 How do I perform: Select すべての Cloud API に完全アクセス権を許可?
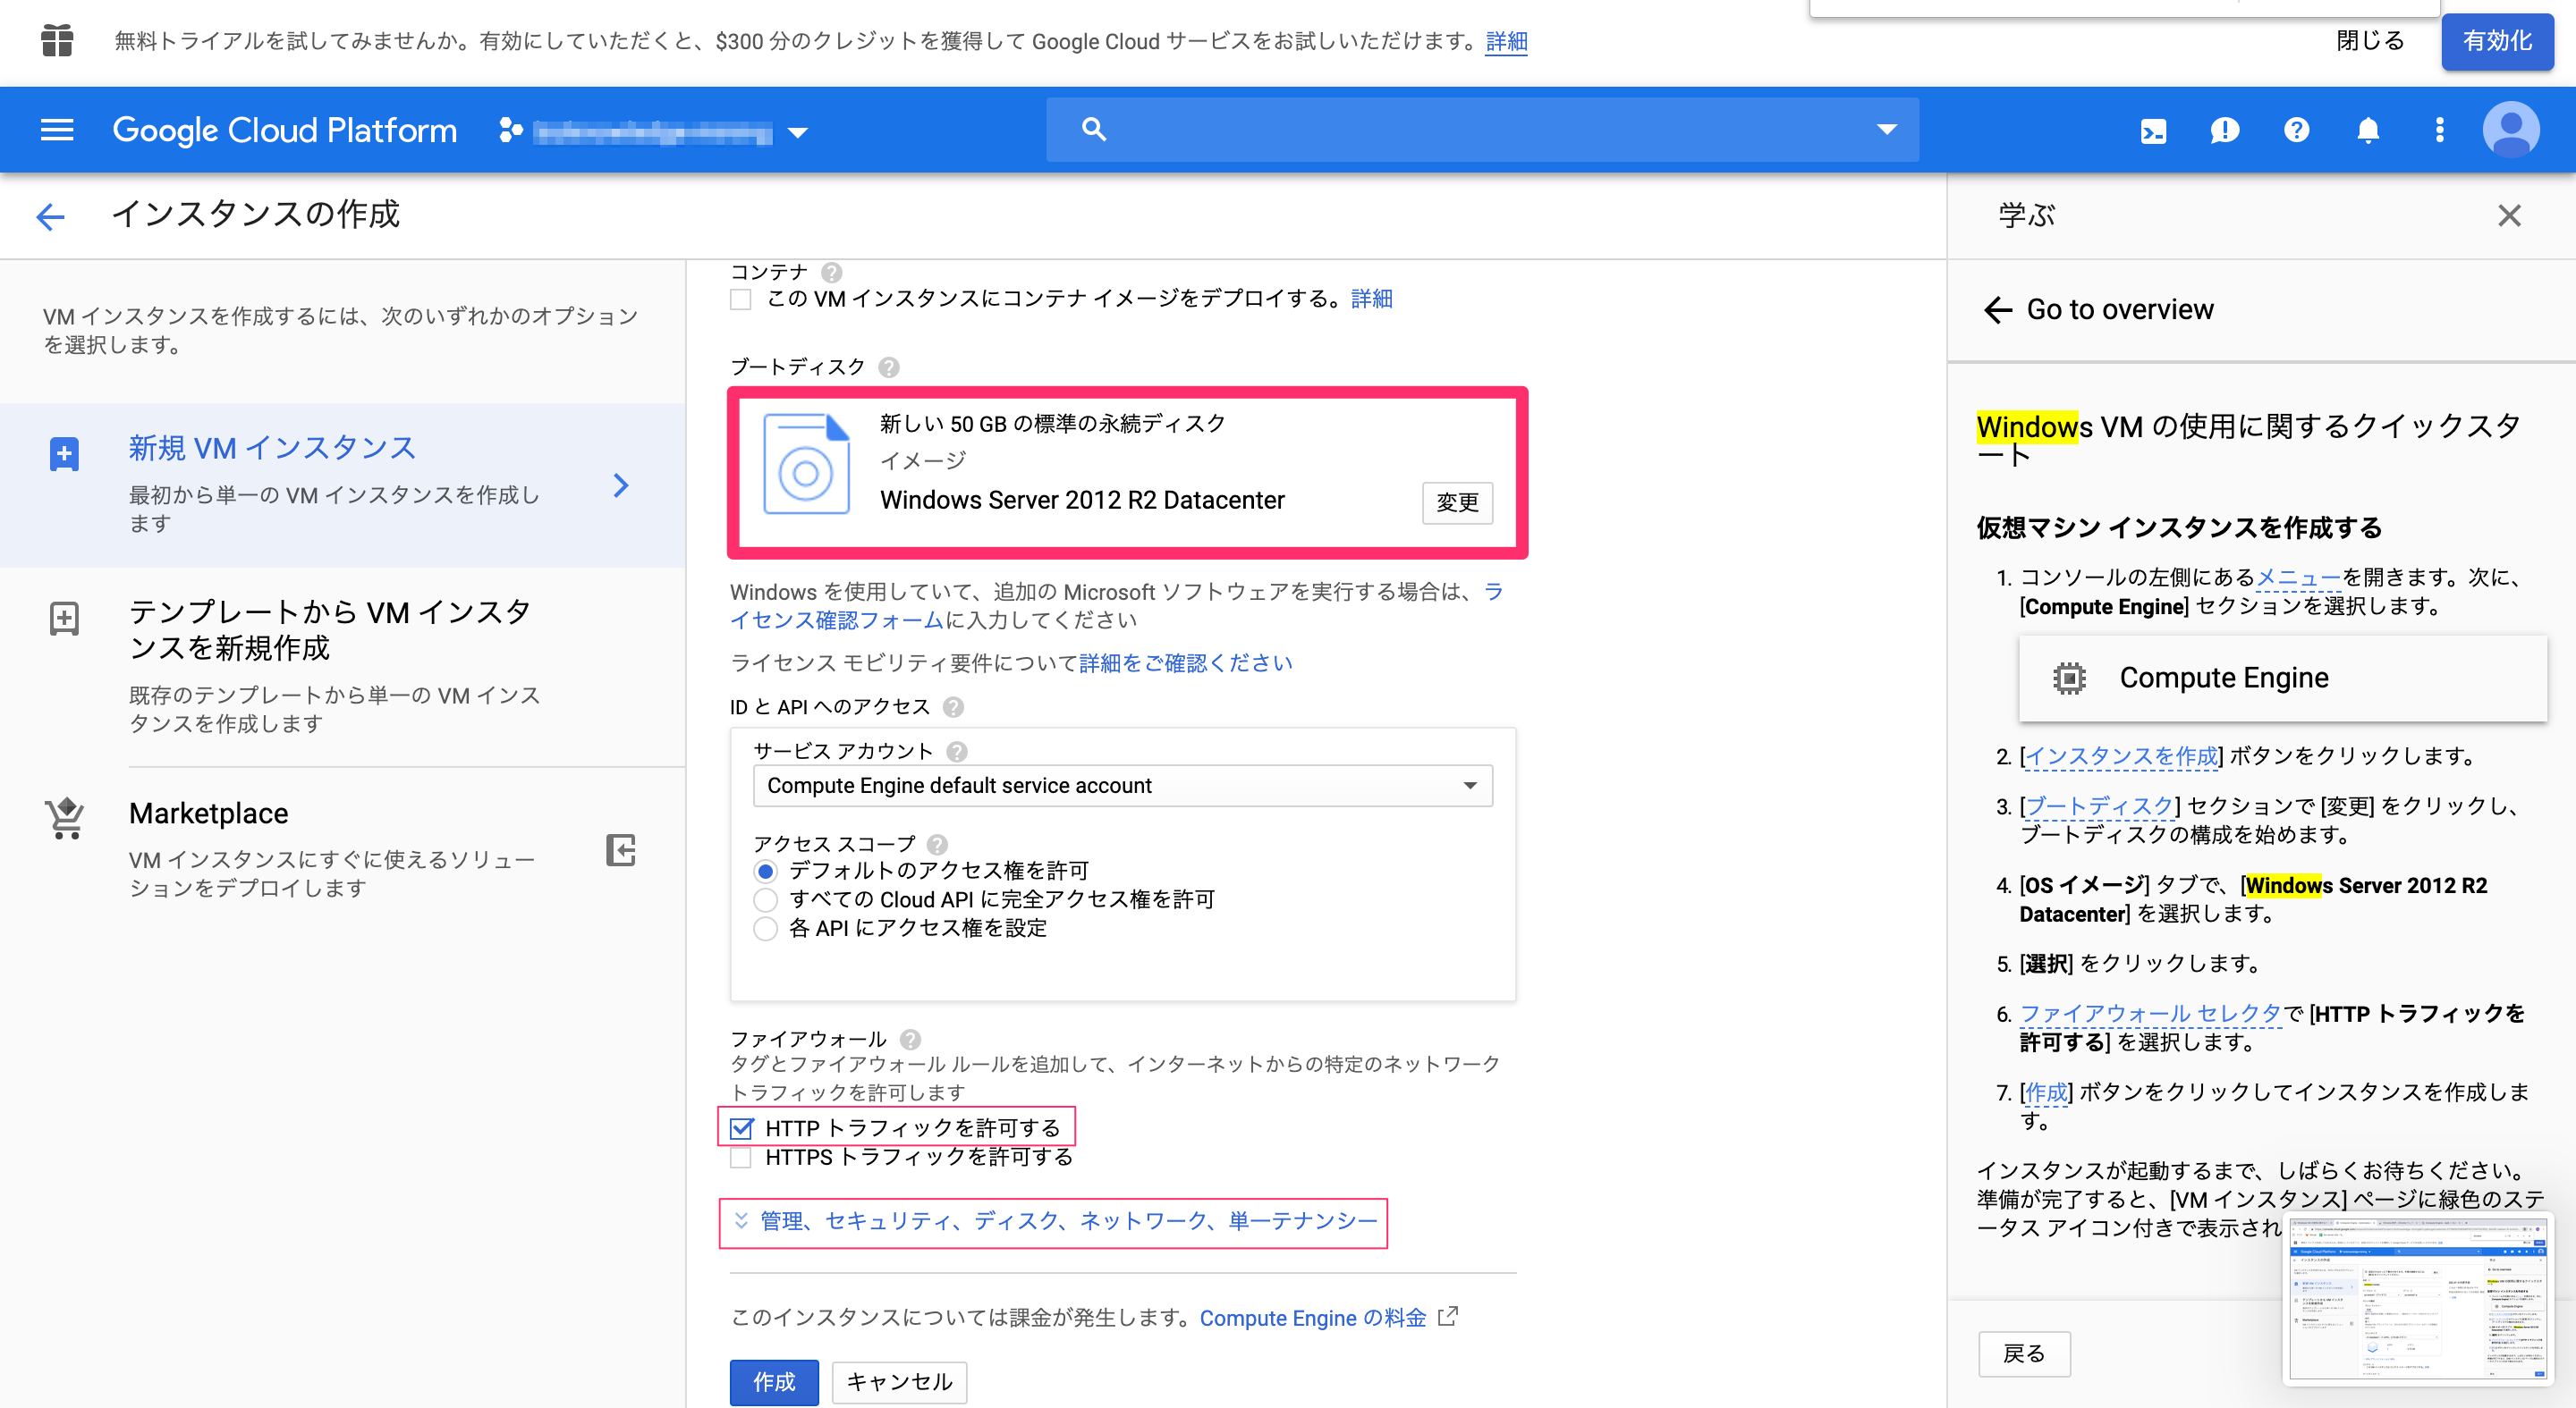(766, 899)
